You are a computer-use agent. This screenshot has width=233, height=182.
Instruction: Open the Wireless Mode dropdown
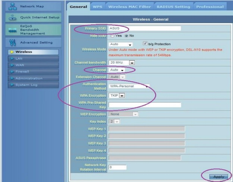point(120,44)
